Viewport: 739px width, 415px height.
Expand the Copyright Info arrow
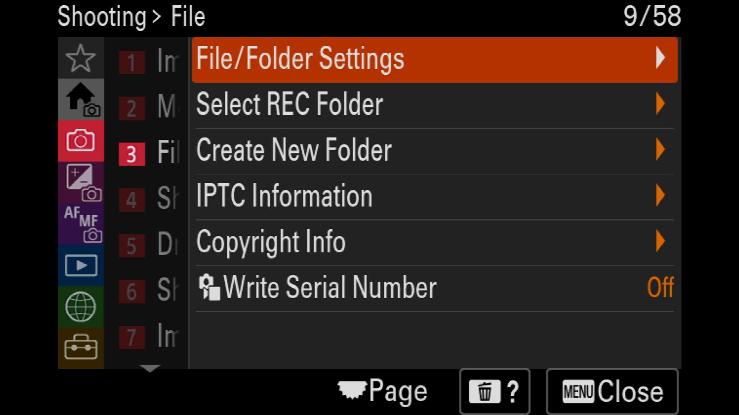pyautogui.click(x=660, y=241)
